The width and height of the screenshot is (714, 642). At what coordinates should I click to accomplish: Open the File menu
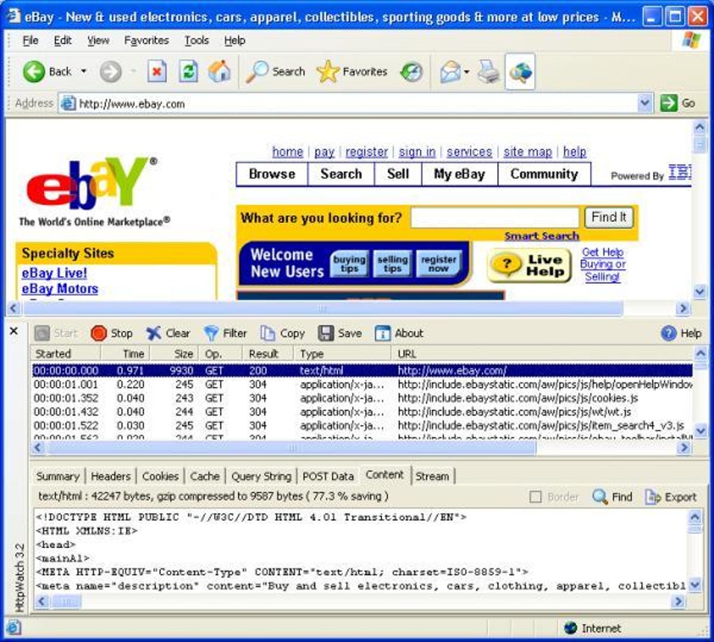click(30, 41)
